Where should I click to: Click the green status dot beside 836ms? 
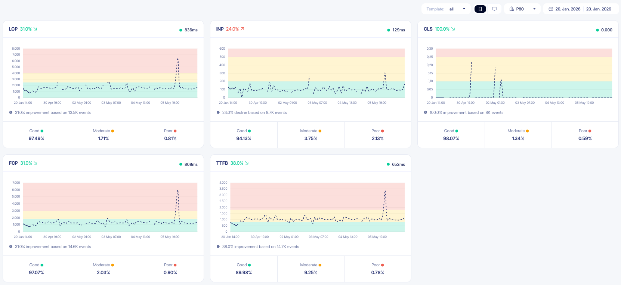coord(180,30)
